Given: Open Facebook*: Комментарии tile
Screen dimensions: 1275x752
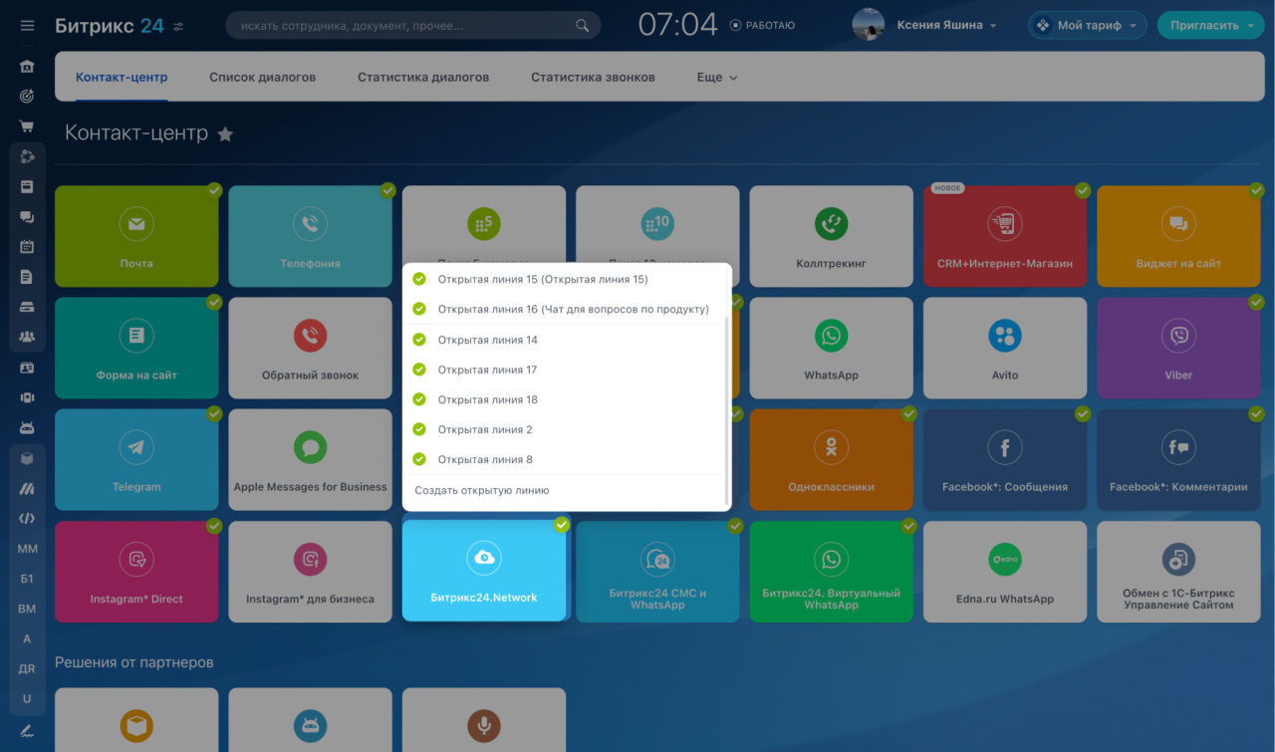Looking at the screenshot, I should click(x=1178, y=459).
